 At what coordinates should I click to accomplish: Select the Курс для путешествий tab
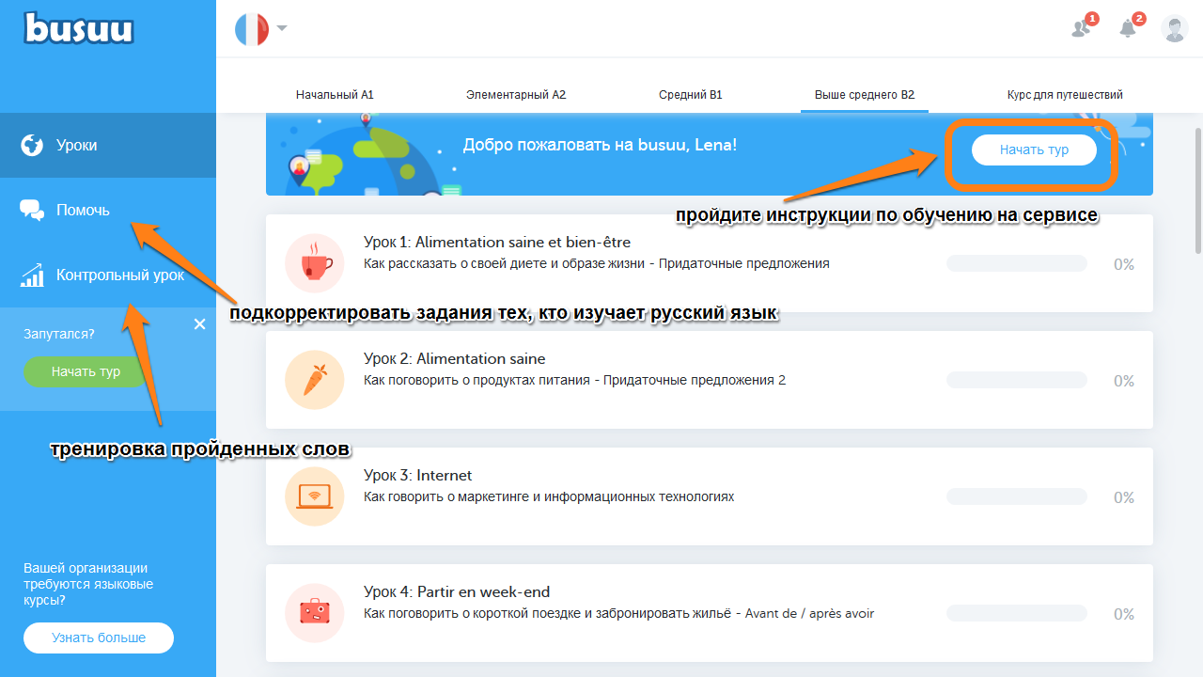pos(1064,95)
